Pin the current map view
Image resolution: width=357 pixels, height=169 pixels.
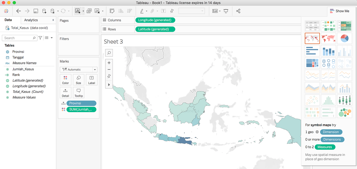pyautogui.click(x=109, y=76)
